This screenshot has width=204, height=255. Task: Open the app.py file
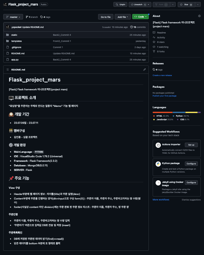pyautogui.click(x=15, y=60)
